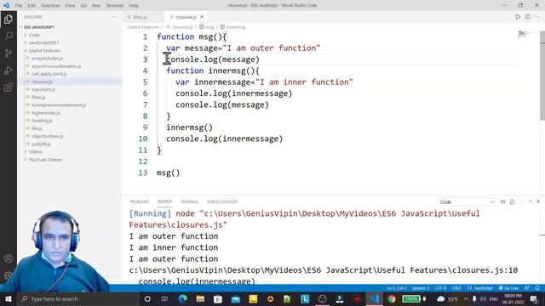Open File Explorer from the taskbar
545x306 pixels.
[x=201, y=298]
